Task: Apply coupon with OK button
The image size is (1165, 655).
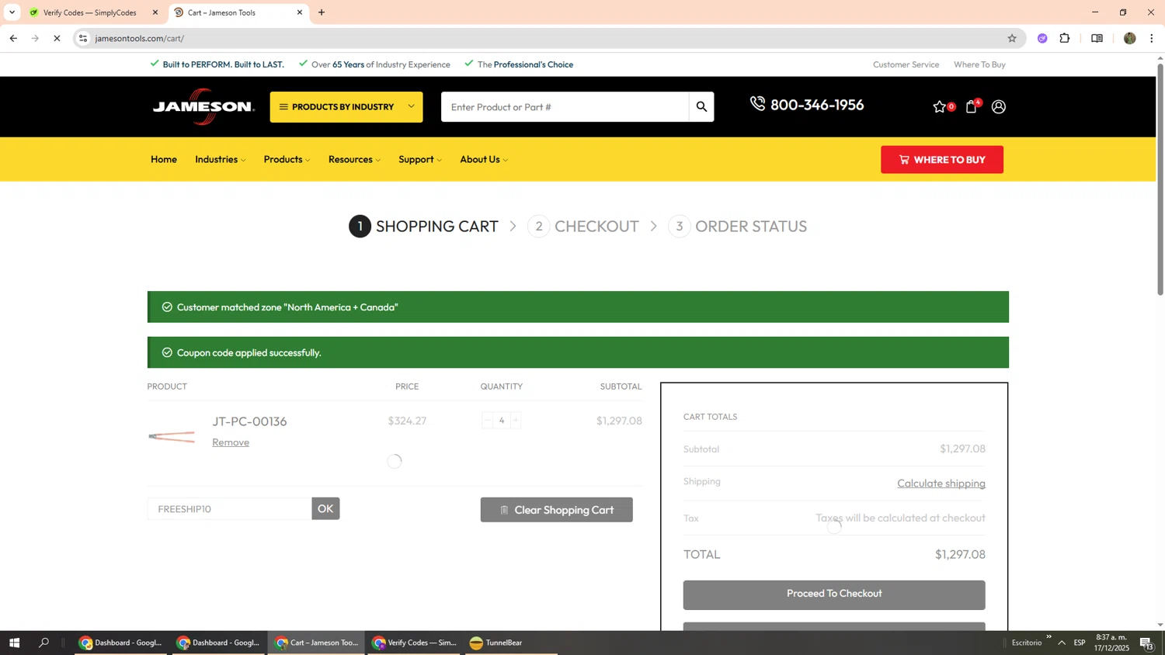Action: (325, 509)
